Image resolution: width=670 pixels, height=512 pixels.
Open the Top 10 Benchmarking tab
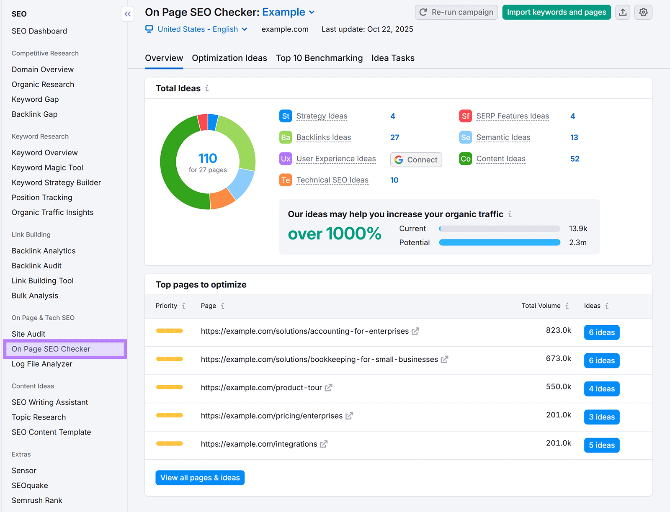click(319, 58)
